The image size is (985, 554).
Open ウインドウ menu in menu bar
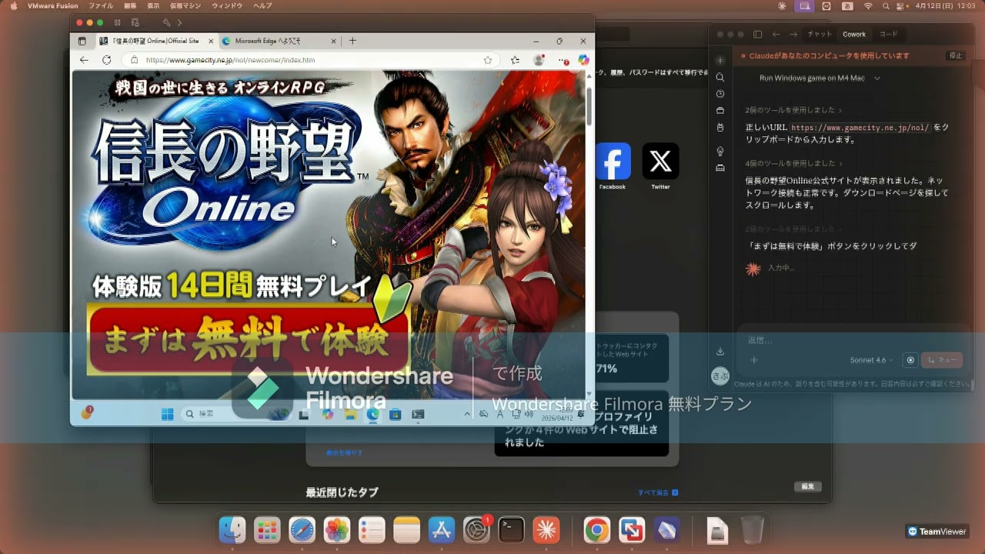(227, 5)
